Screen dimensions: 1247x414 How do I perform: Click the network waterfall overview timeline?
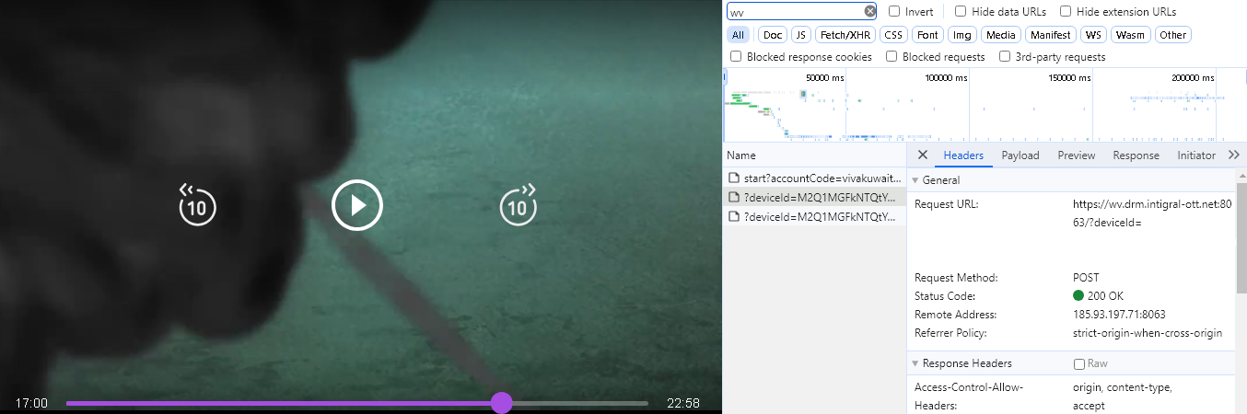(985, 106)
